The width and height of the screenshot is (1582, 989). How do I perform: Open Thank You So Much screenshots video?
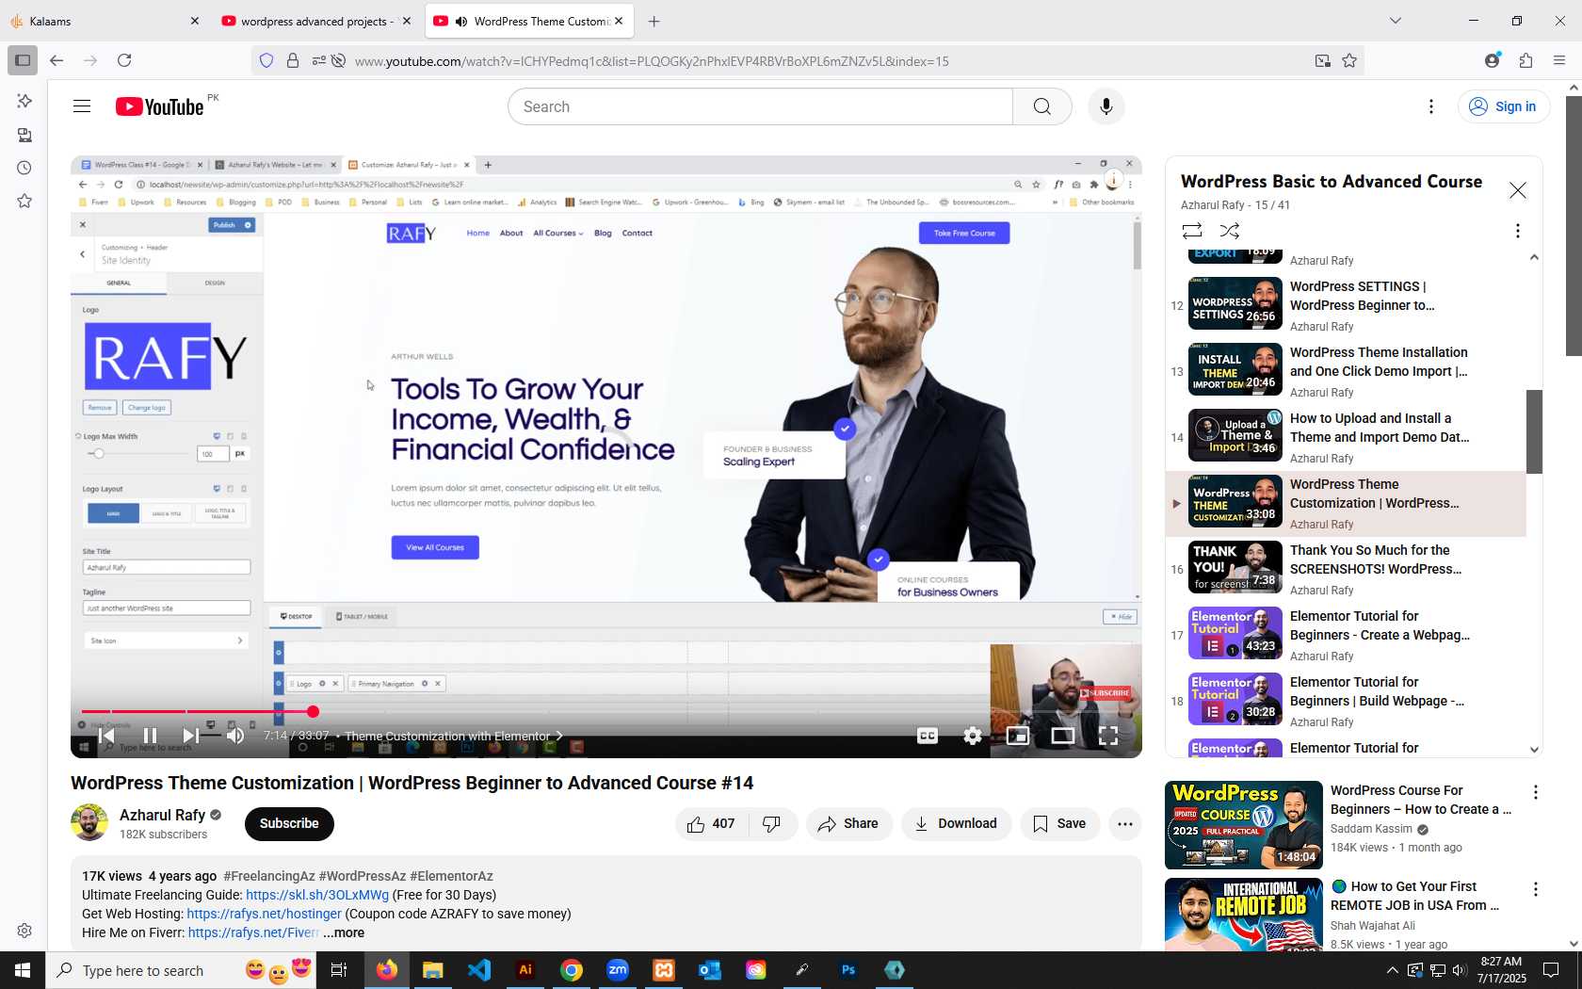click(x=1347, y=568)
